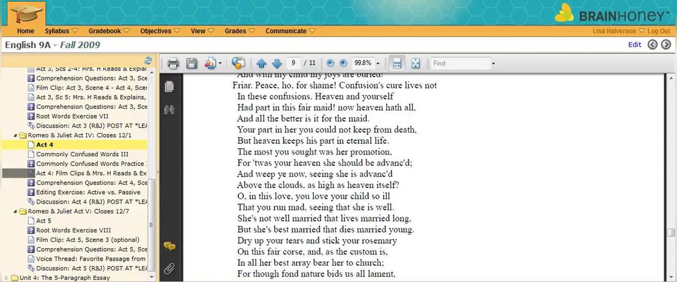
Task: Collapse Romeo & Juliet Act IV folder
Action: [15, 135]
